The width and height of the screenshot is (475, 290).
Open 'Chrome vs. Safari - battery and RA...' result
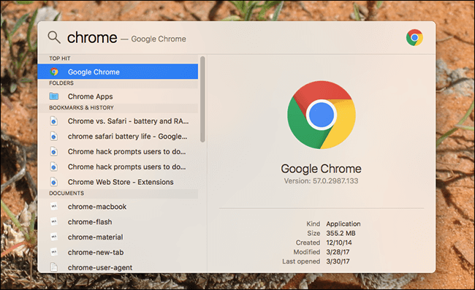[118, 121]
